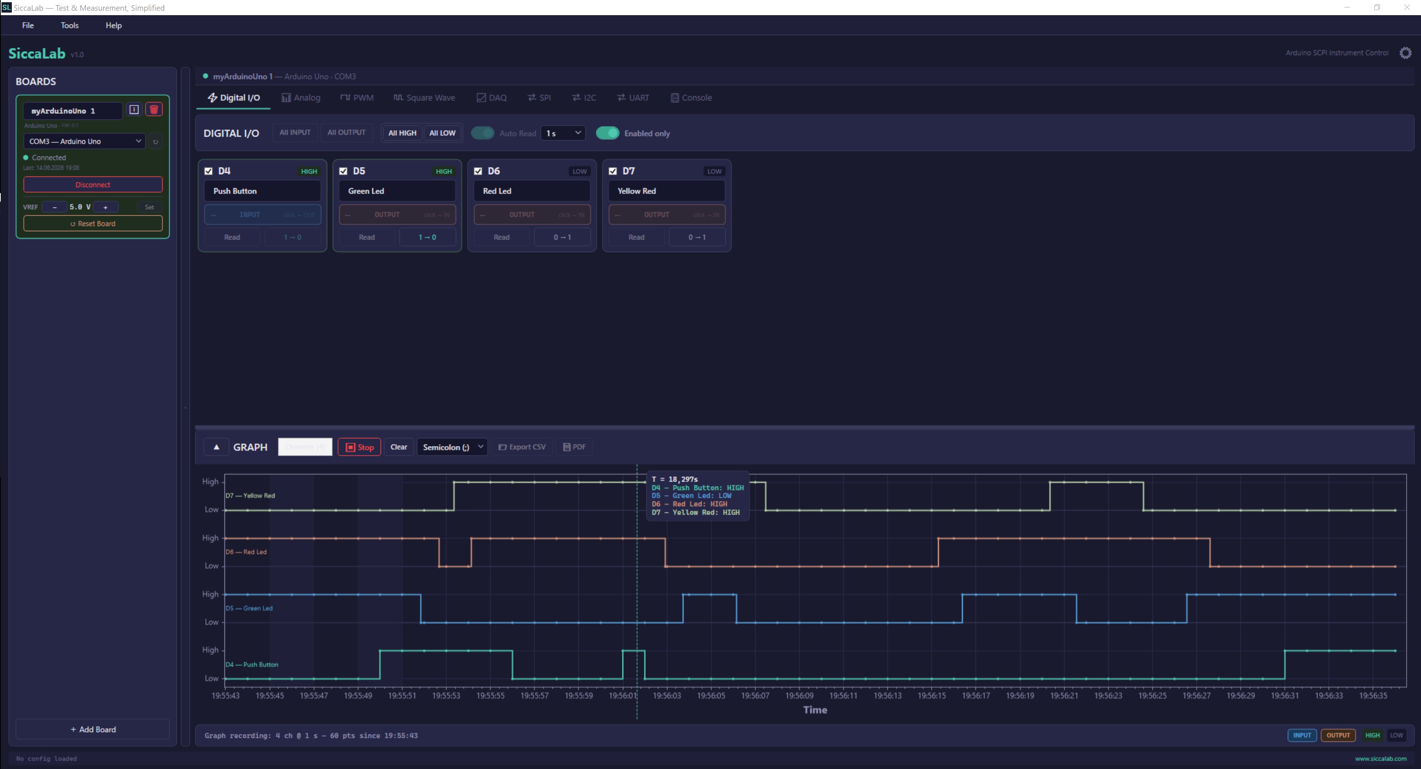Viewport: 1421px width, 769px height.
Task: Uncheck the D5 pin checkbox
Action: pyautogui.click(x=343, y=171)
